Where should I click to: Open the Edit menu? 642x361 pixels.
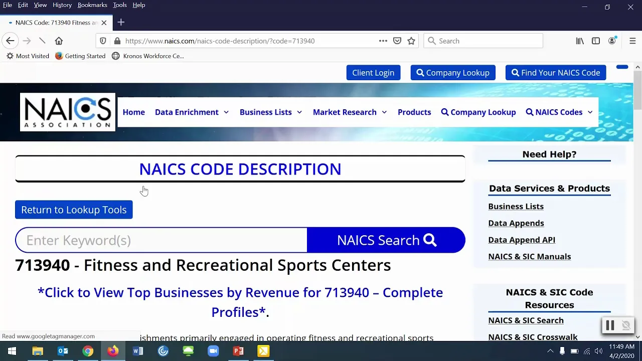click(23, 5)
